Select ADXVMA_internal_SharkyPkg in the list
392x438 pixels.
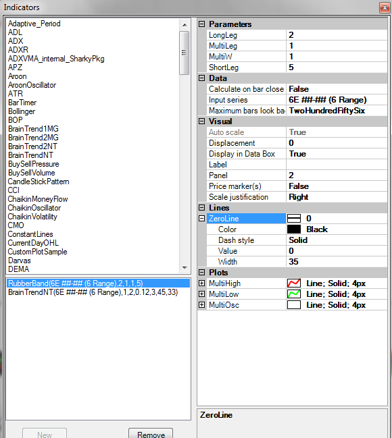56,59
